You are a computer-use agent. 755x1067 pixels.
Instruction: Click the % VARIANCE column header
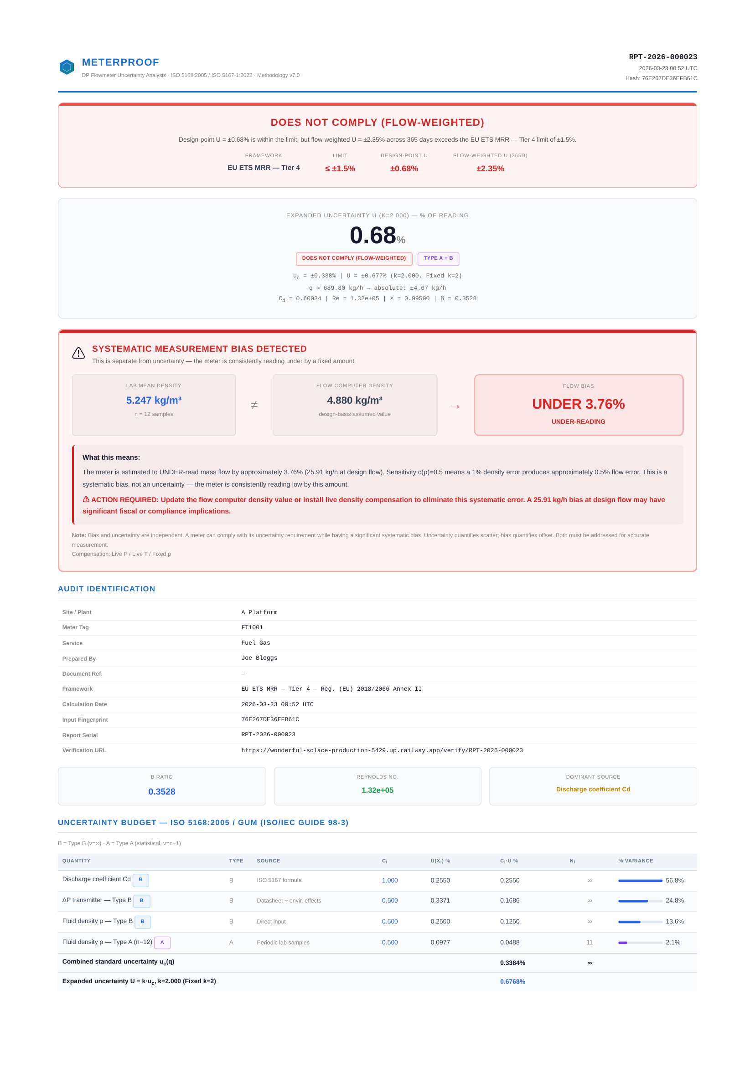pyautogui.click(x=636, y=861)
